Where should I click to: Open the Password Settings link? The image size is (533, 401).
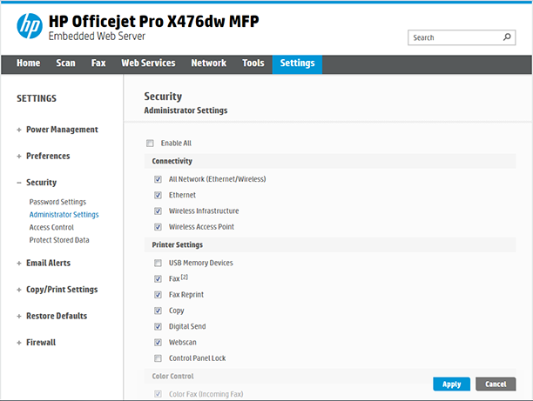coord(57,202)
